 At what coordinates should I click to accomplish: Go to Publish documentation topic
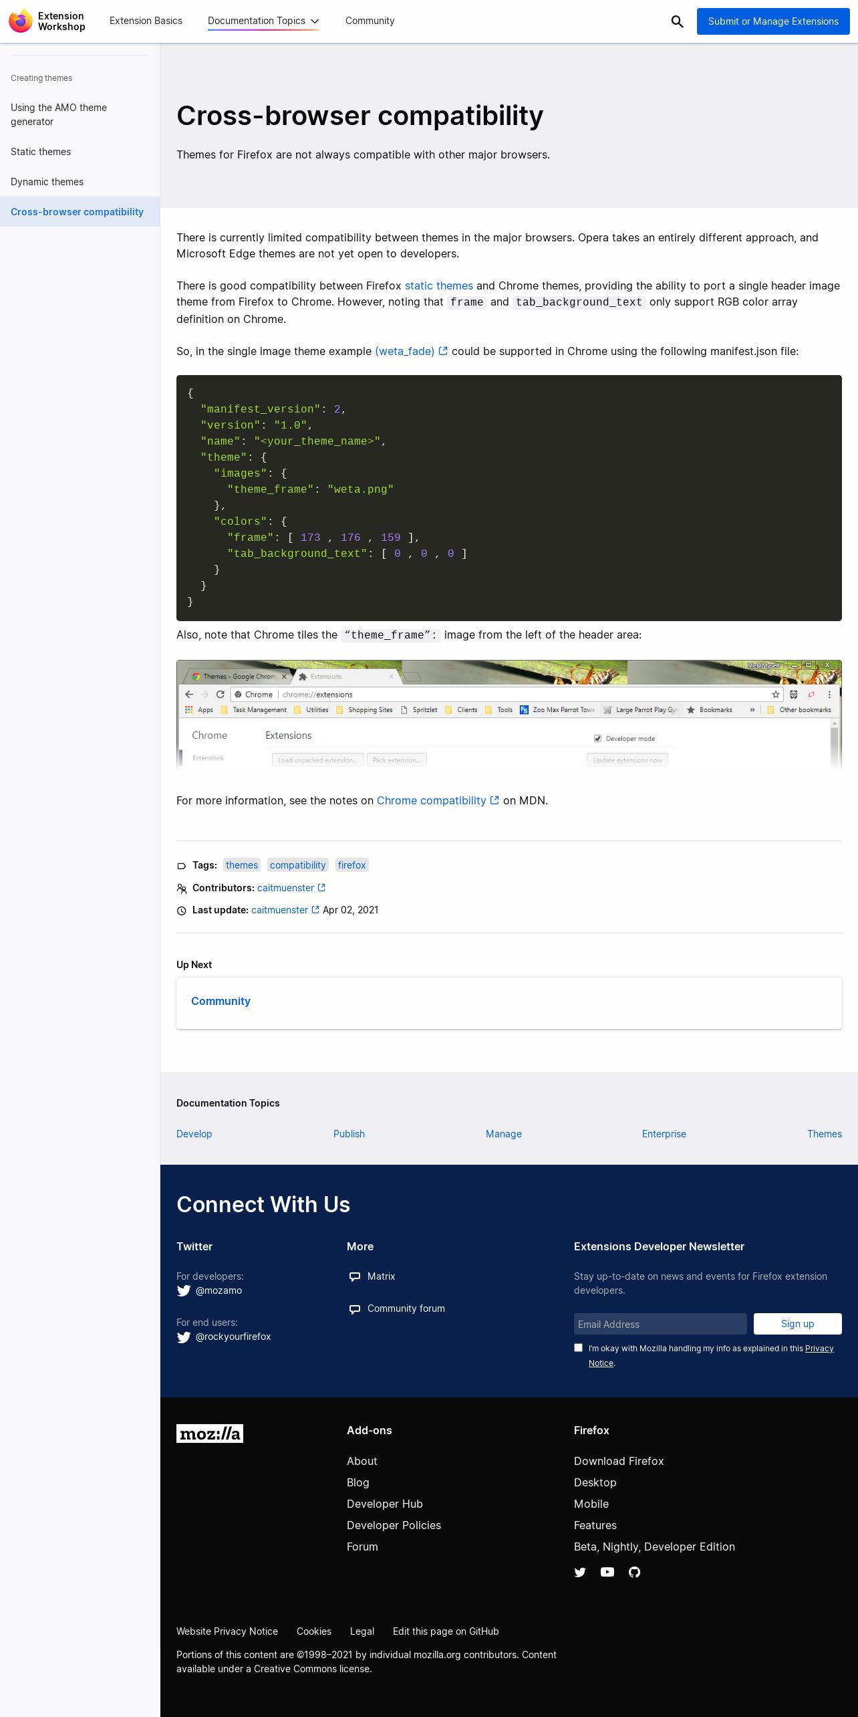pyautogui.click(x=349, y=1134)
